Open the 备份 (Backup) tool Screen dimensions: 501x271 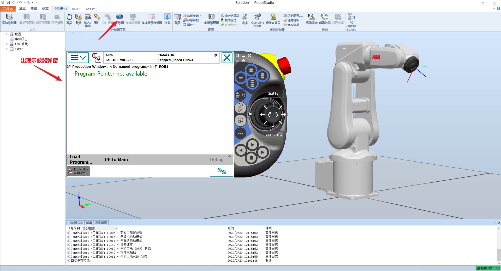tap(78, 19)
